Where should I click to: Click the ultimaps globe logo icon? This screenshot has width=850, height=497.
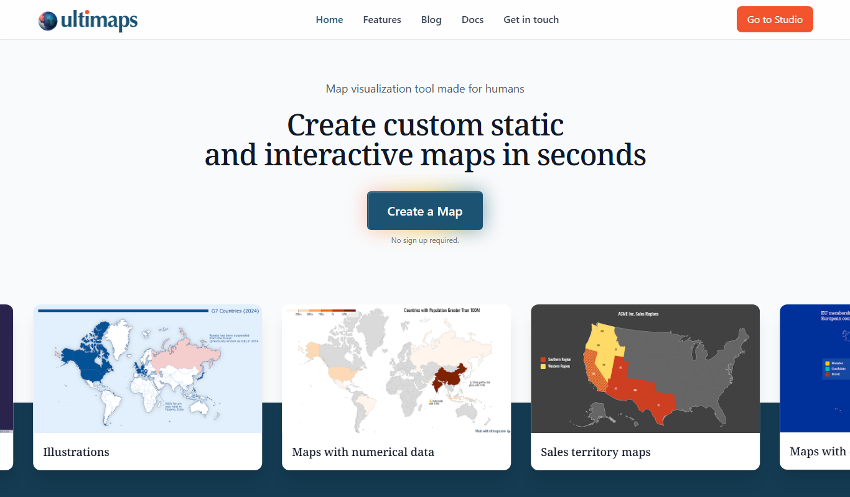[x=48, y=21]
